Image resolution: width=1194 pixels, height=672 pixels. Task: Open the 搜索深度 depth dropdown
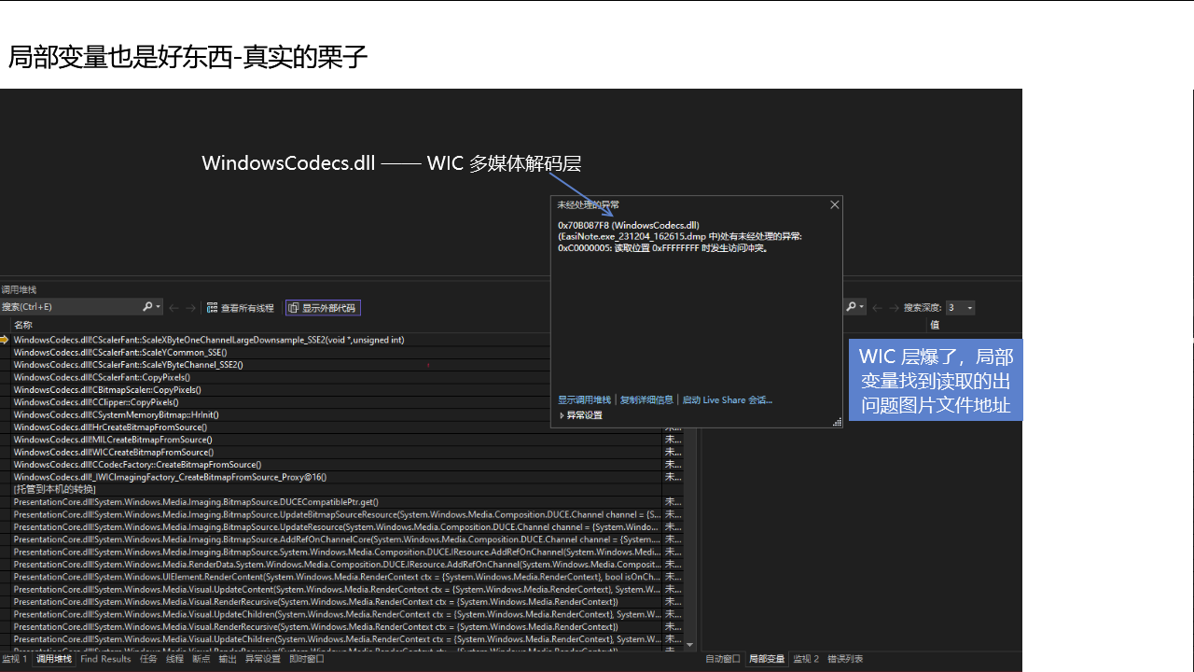pyautogui.click(x=961, y=308)
